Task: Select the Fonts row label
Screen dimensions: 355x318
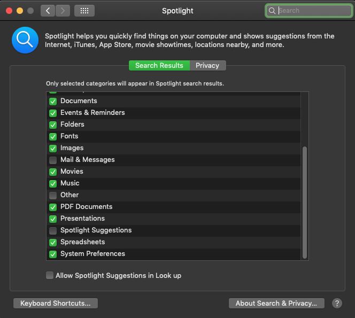Action: coord(70,136)
